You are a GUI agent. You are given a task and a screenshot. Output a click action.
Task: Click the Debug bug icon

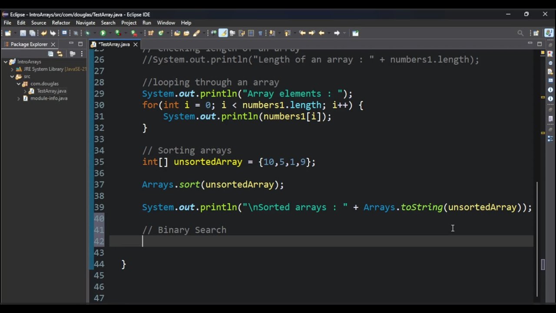pos(87,33)
